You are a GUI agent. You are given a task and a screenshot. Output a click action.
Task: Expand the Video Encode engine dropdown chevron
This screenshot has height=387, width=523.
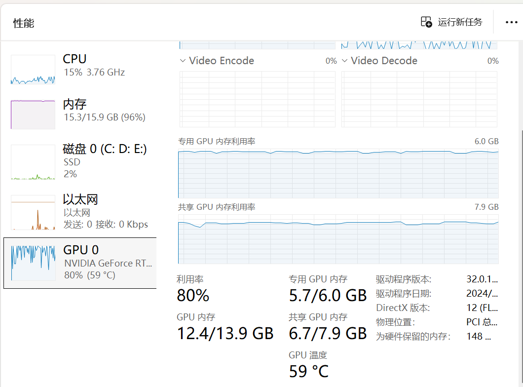click(x=183, y=61)
